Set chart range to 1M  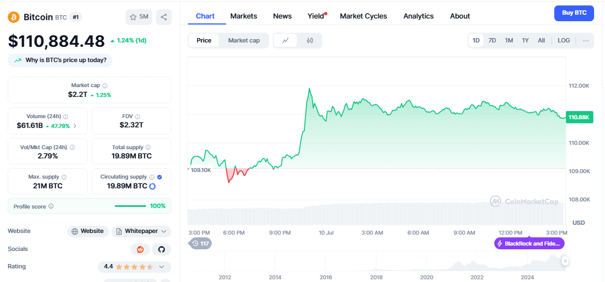click(x=509, y=40)
